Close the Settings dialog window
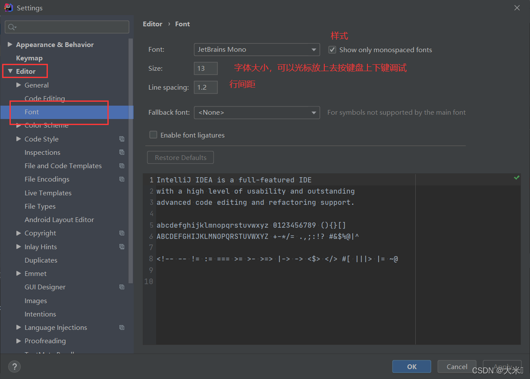 pos(517,8)
